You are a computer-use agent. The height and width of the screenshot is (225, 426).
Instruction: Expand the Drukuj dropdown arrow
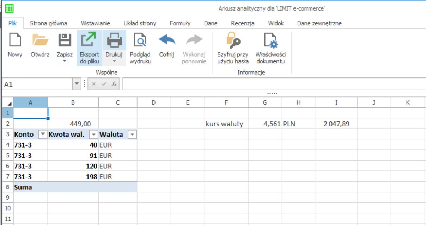click(x=114, y=61)
